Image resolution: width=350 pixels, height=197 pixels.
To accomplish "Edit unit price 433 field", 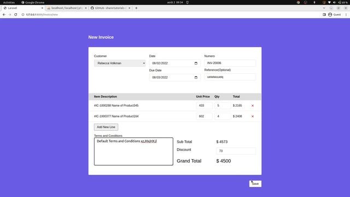I will (x=205, y=106).
